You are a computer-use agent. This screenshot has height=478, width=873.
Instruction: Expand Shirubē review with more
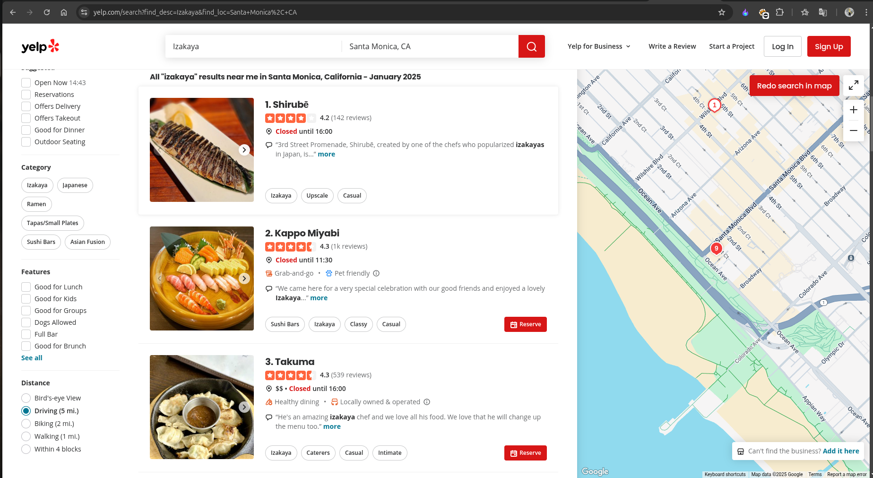(326, 154)
